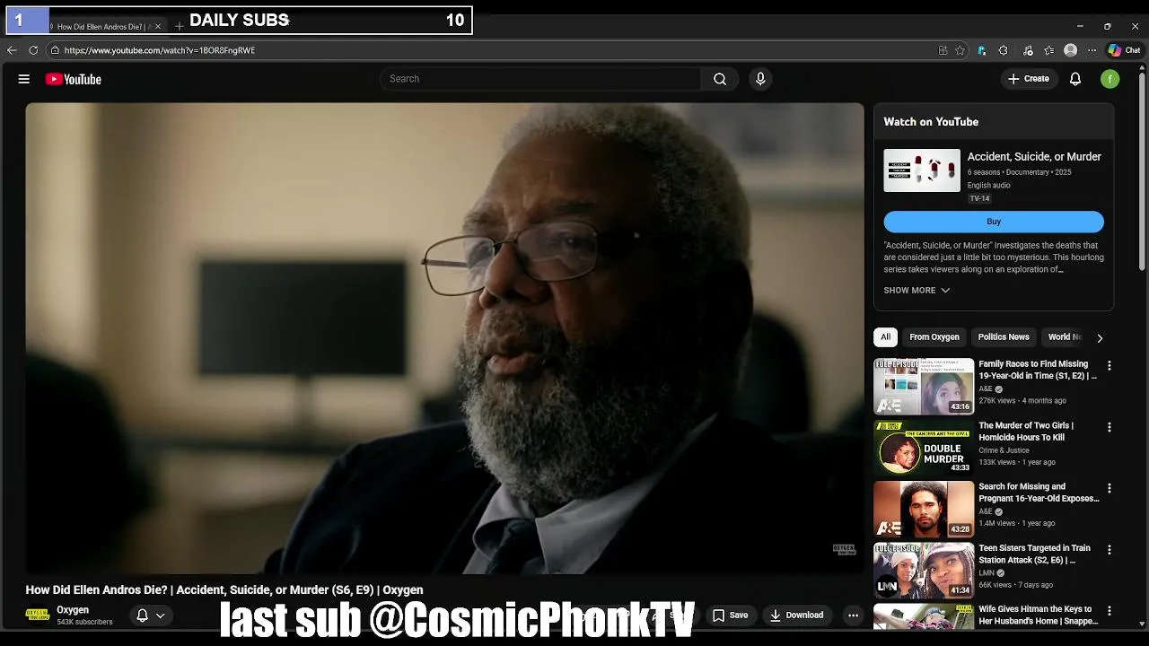Reload the page with refresh icon
The width and height of the screenshot is (1149, 646).
pyautogui.click(x=33, y=50)
